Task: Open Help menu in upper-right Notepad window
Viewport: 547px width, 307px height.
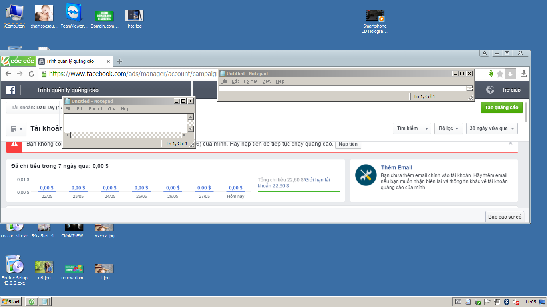Action: click(280, 81)
